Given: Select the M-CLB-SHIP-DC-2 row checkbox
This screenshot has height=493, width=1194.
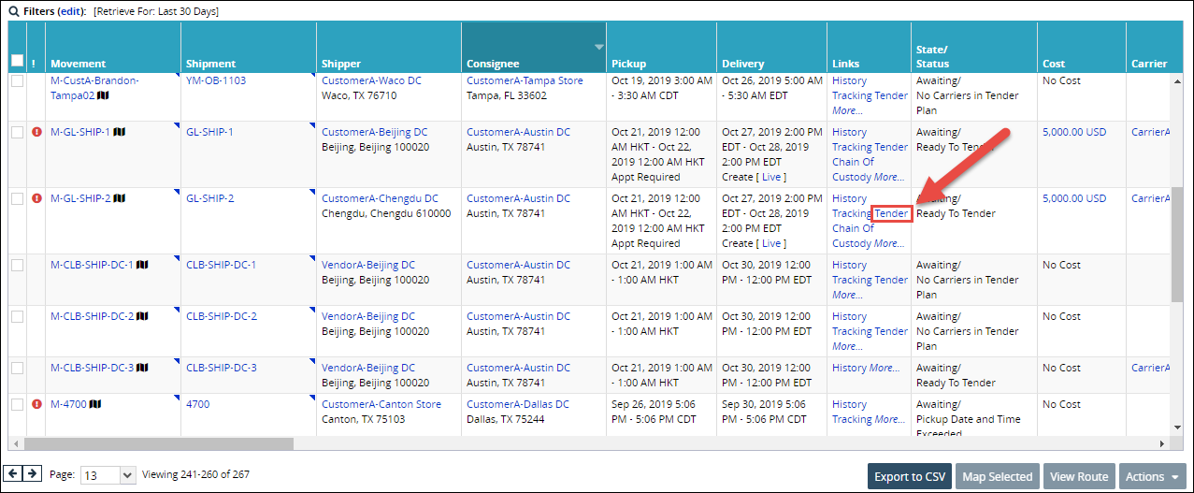Looking at the screenshot, I should point(17,316).
